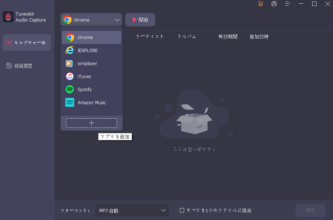This screenshot has height=220, width=333.
Task: Switch to キャプチャー中 capture tab
Action: [x=27, y=43]
